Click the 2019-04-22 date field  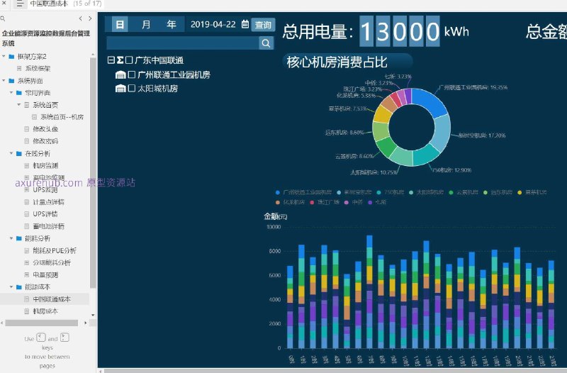(213, 24)
